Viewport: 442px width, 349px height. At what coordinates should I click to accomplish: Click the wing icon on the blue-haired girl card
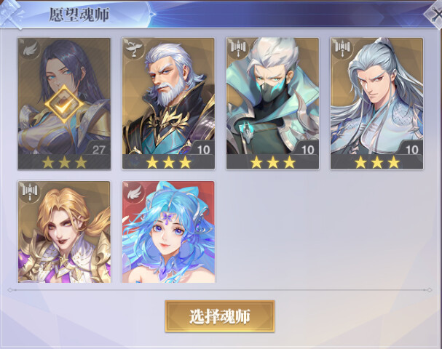click(x=134, y=192)
